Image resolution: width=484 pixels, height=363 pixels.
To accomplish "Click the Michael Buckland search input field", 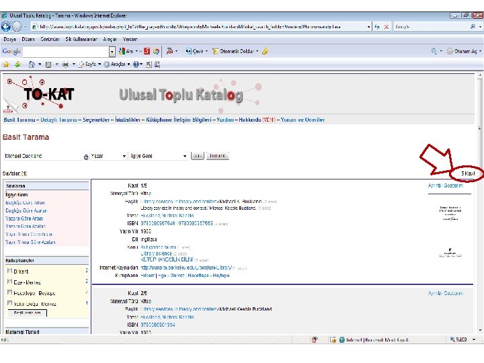I will point(43,156).
